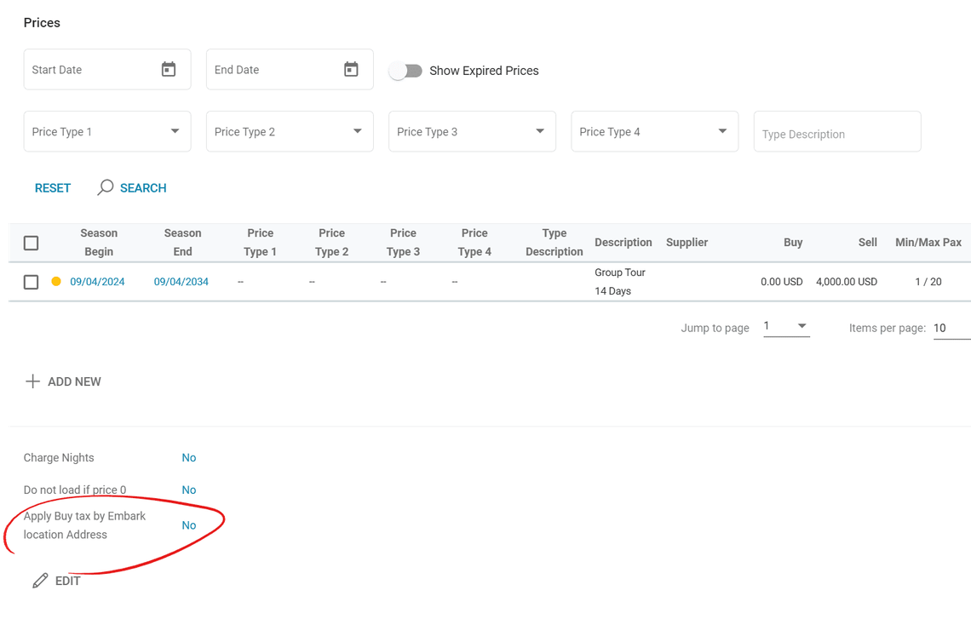This screenshot has width=971, height=619.
Task: Click the pencil Edit icon
Action: [40, 581]
